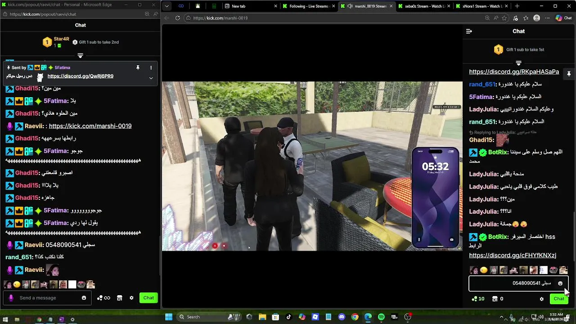The height and width of the screenshot is (324, 576).
Task: Open chat settings gear in popout chat
Action: pyautogui.click(x=131, y=298)
